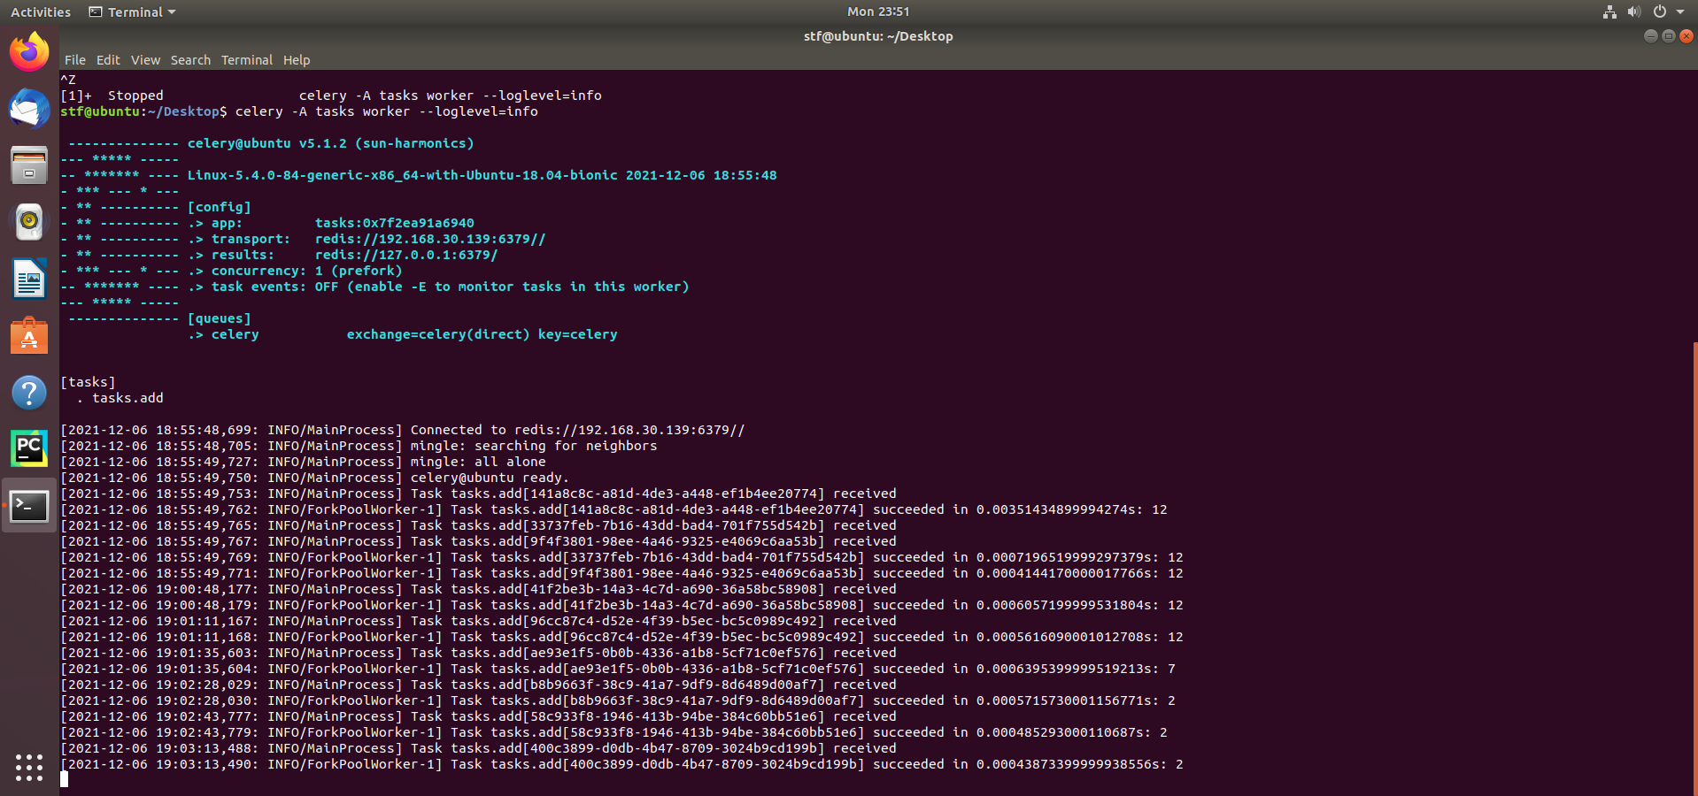Click the celery@ubuntu v5.1.2 banner text

pyautogui.click(x=330, y=143)
